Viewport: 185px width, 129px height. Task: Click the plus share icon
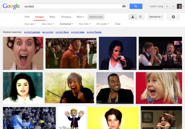point(173,6)
